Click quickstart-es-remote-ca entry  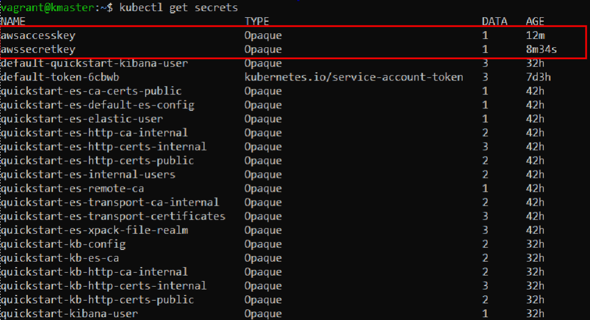tap(72, 189)
